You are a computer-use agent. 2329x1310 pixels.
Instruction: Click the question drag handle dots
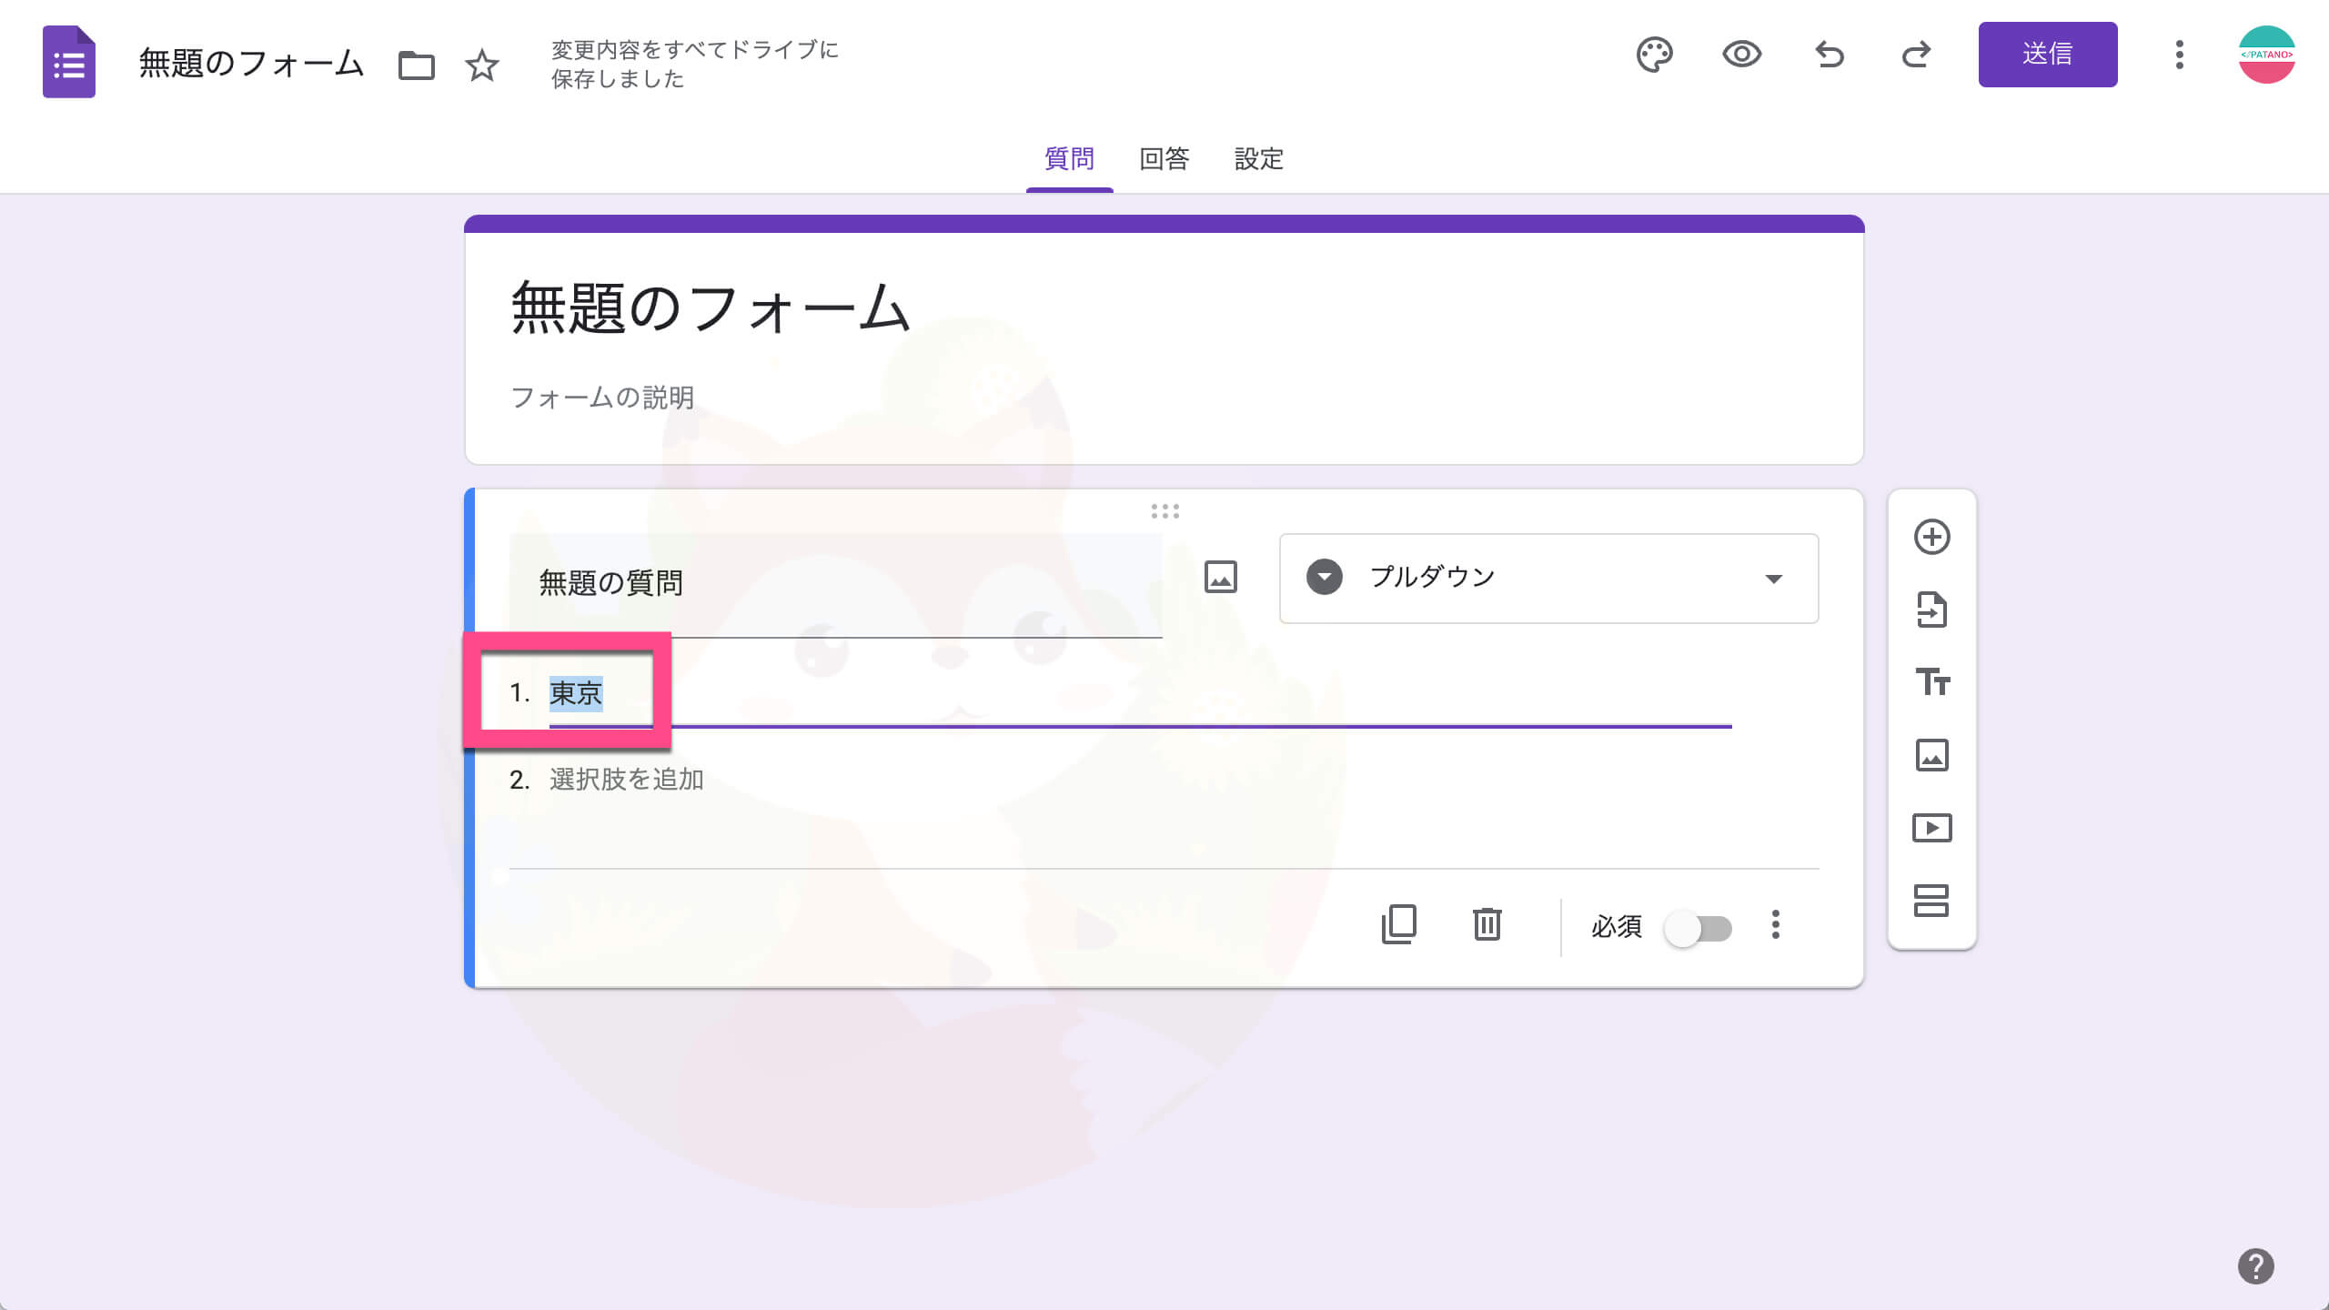tap(1164, 511)
